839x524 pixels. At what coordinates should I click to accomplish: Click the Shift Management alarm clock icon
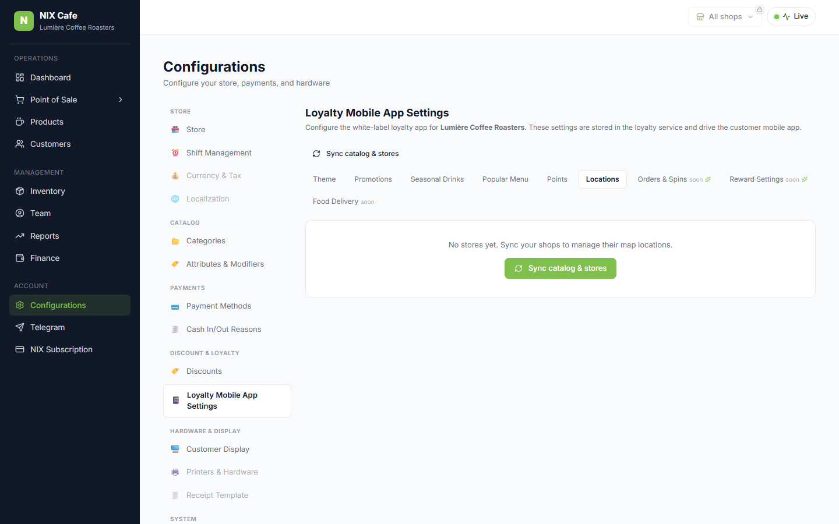[x=175, y=153]
